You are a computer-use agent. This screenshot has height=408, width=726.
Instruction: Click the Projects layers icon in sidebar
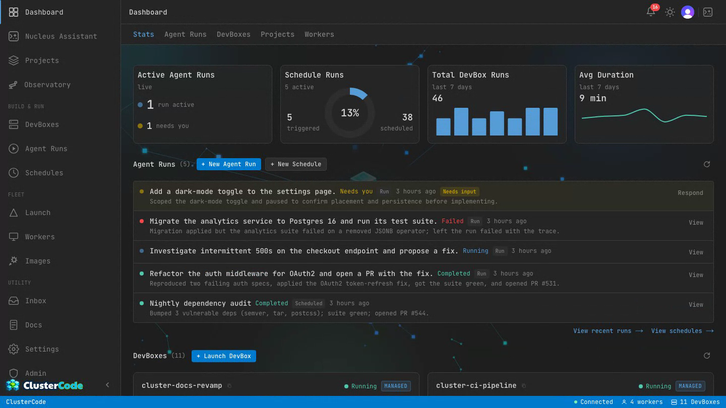14,60
